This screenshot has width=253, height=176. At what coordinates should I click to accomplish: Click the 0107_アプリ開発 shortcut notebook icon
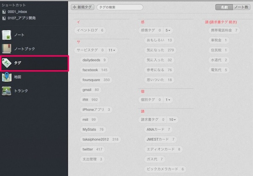pos(4,18)
